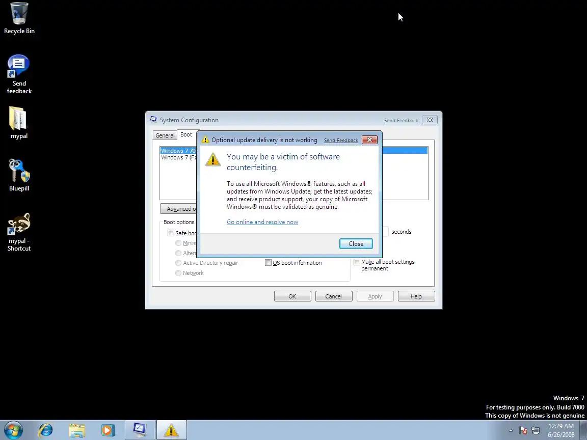Click Send Feedback link in System Configuration
Viewport: 587px width, 440px height.
click(x=401, y=121)
